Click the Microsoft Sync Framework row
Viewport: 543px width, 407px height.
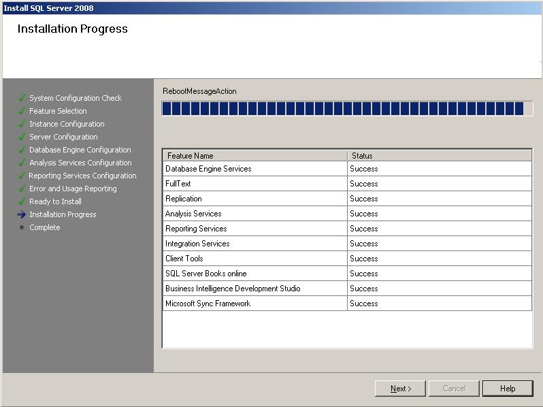[347, 304]
